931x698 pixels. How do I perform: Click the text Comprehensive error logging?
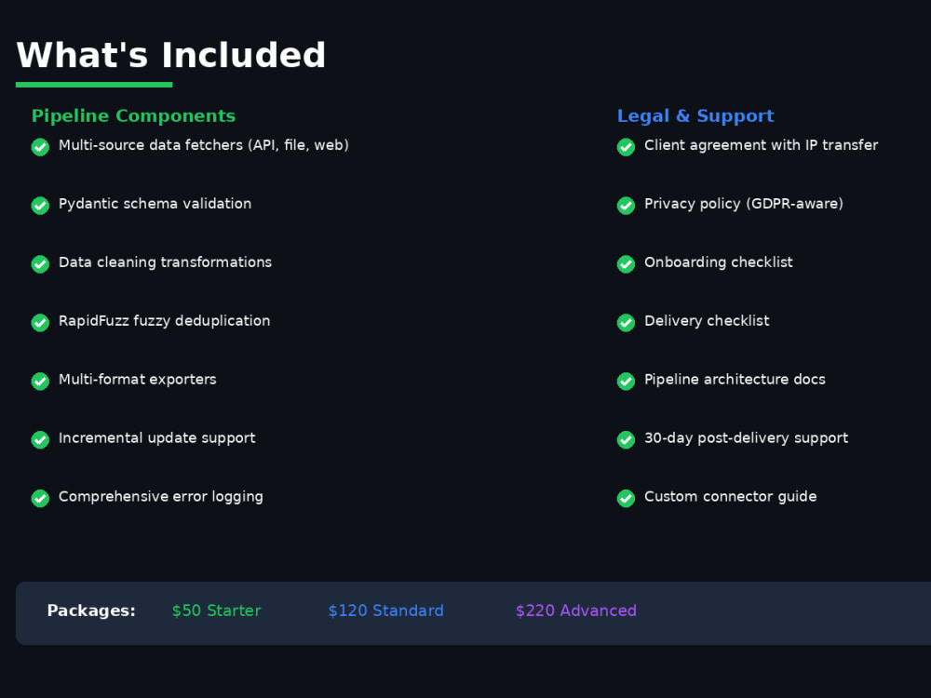coord(161,497)
